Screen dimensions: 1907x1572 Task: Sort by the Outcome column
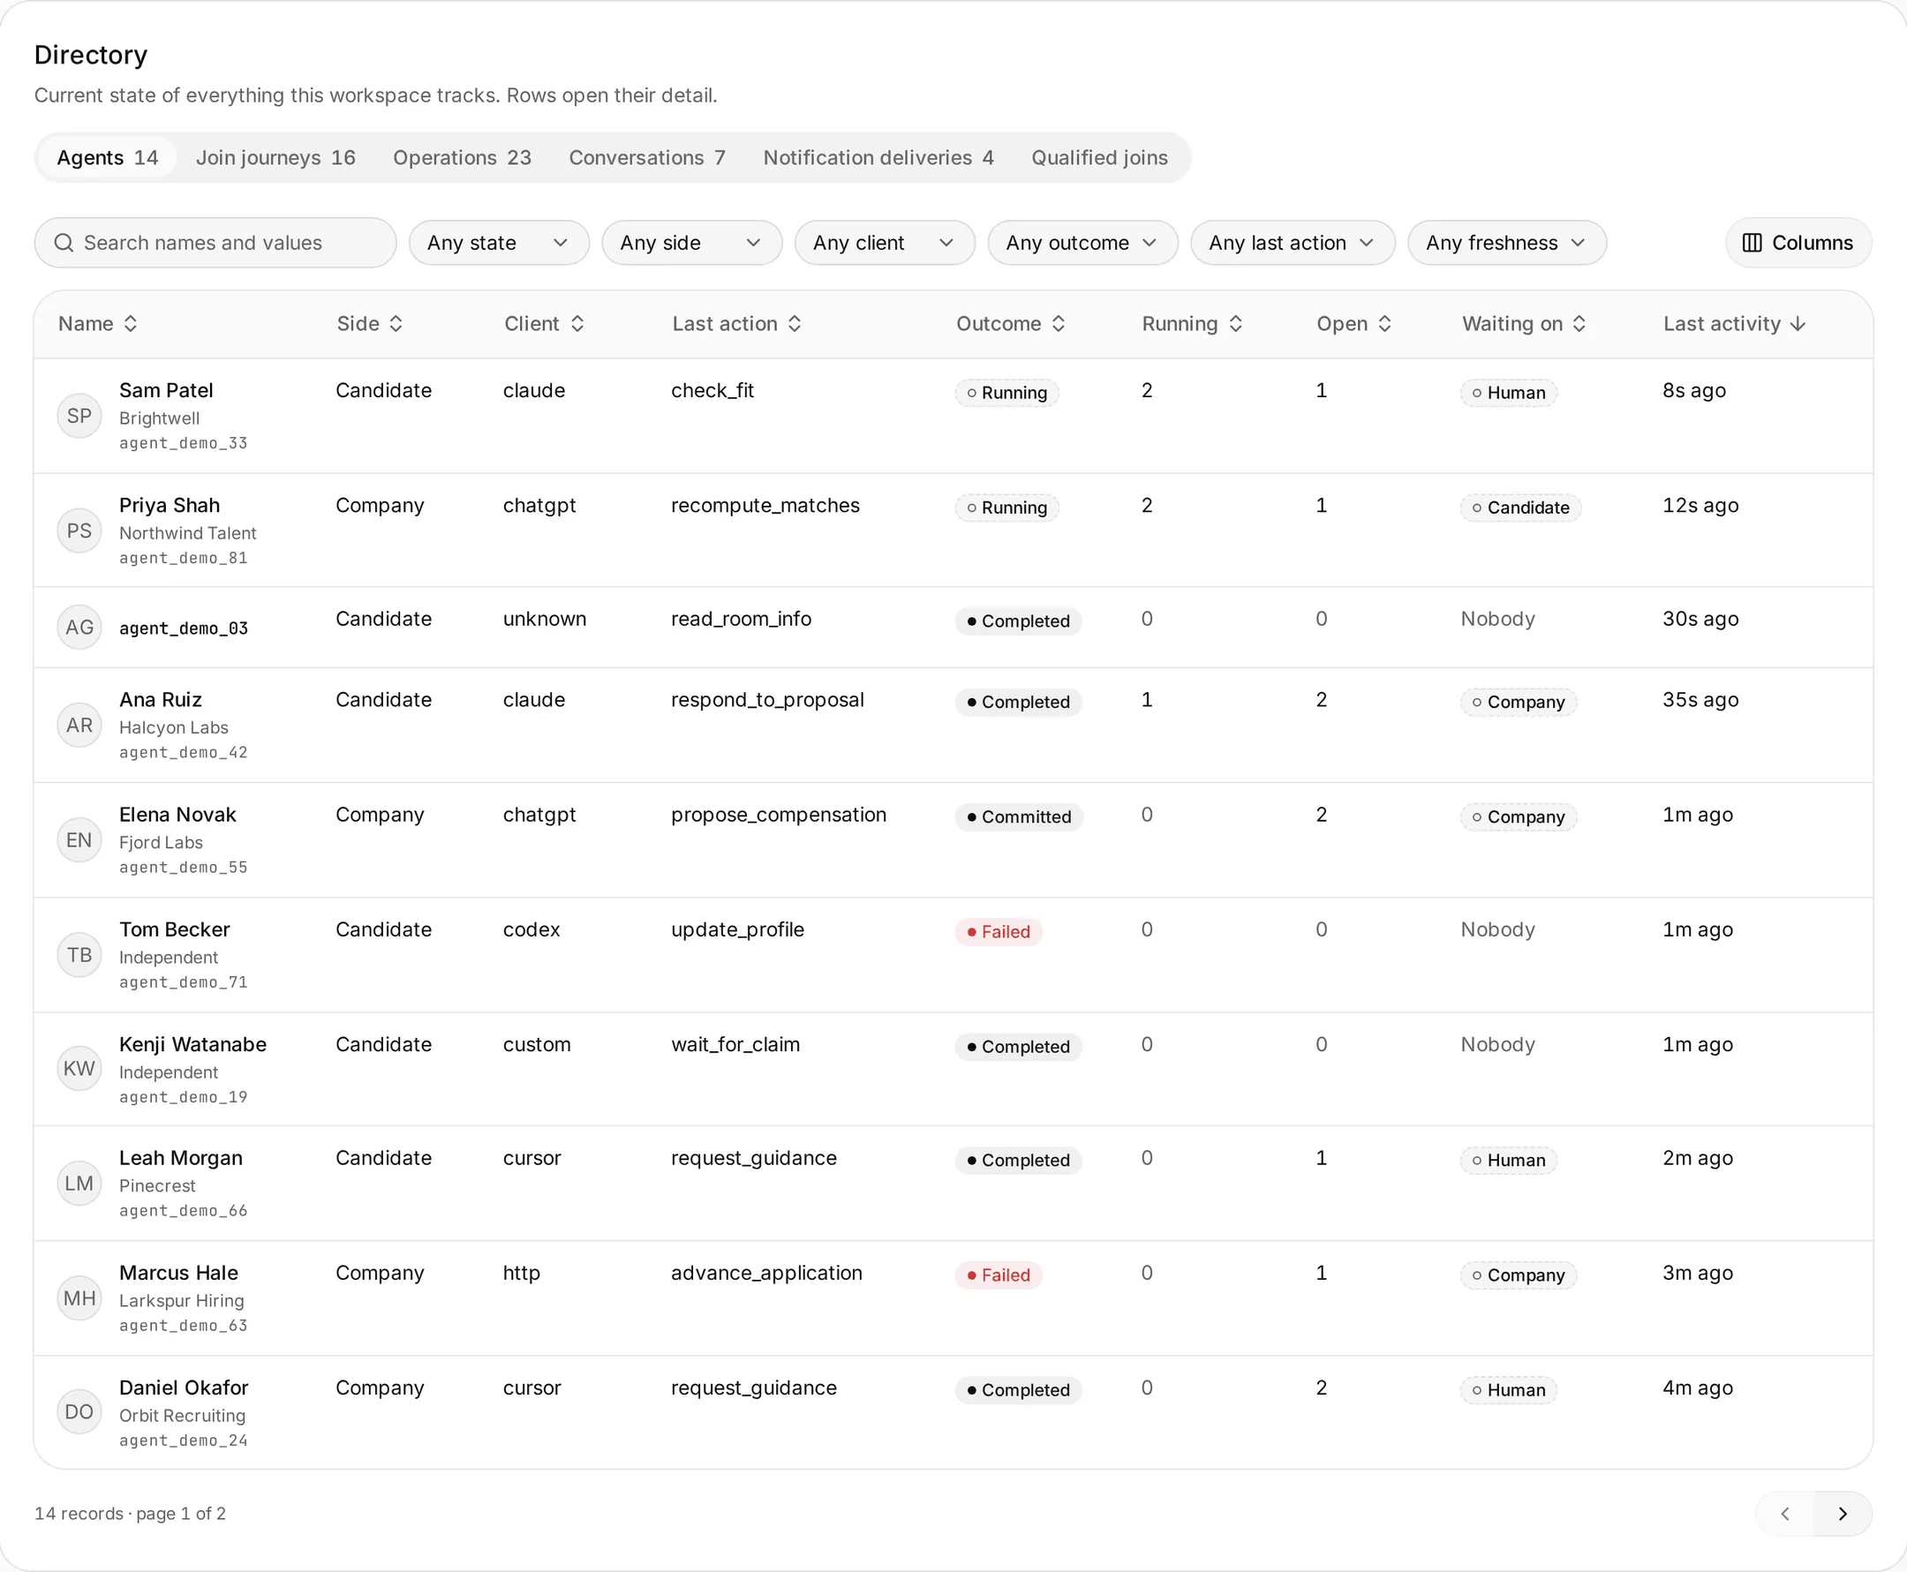(x=1011, y=324)
